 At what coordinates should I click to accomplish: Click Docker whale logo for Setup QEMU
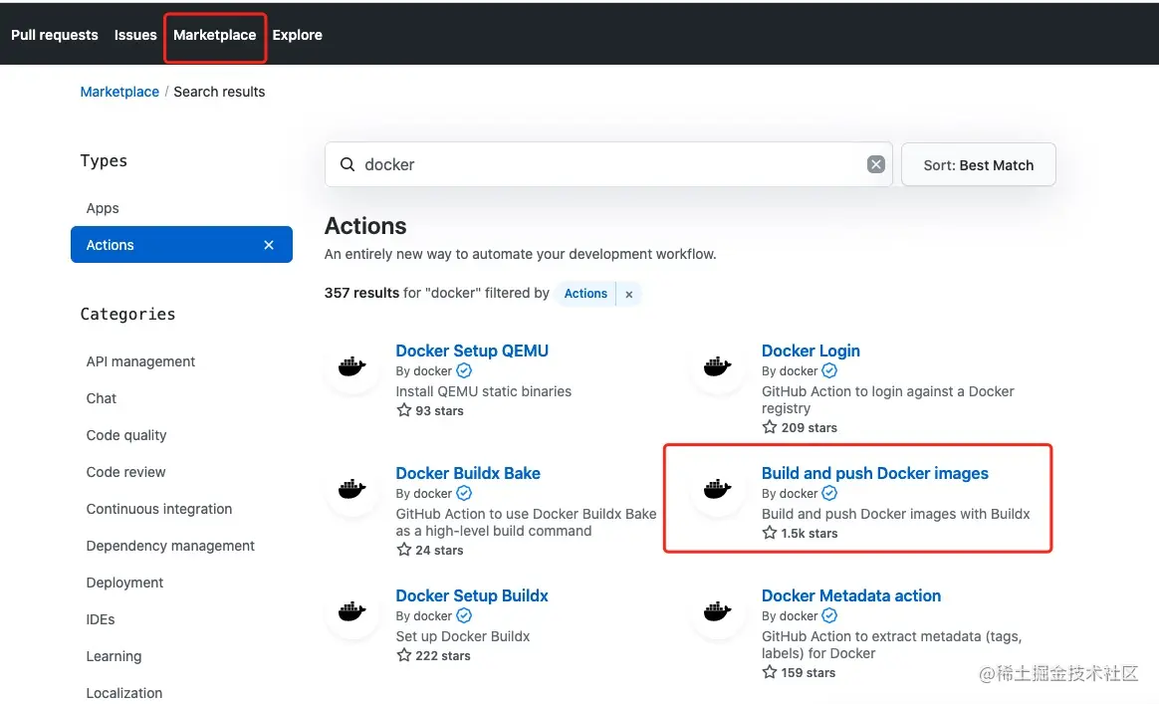pyautogui.click(x=352, y=366)
